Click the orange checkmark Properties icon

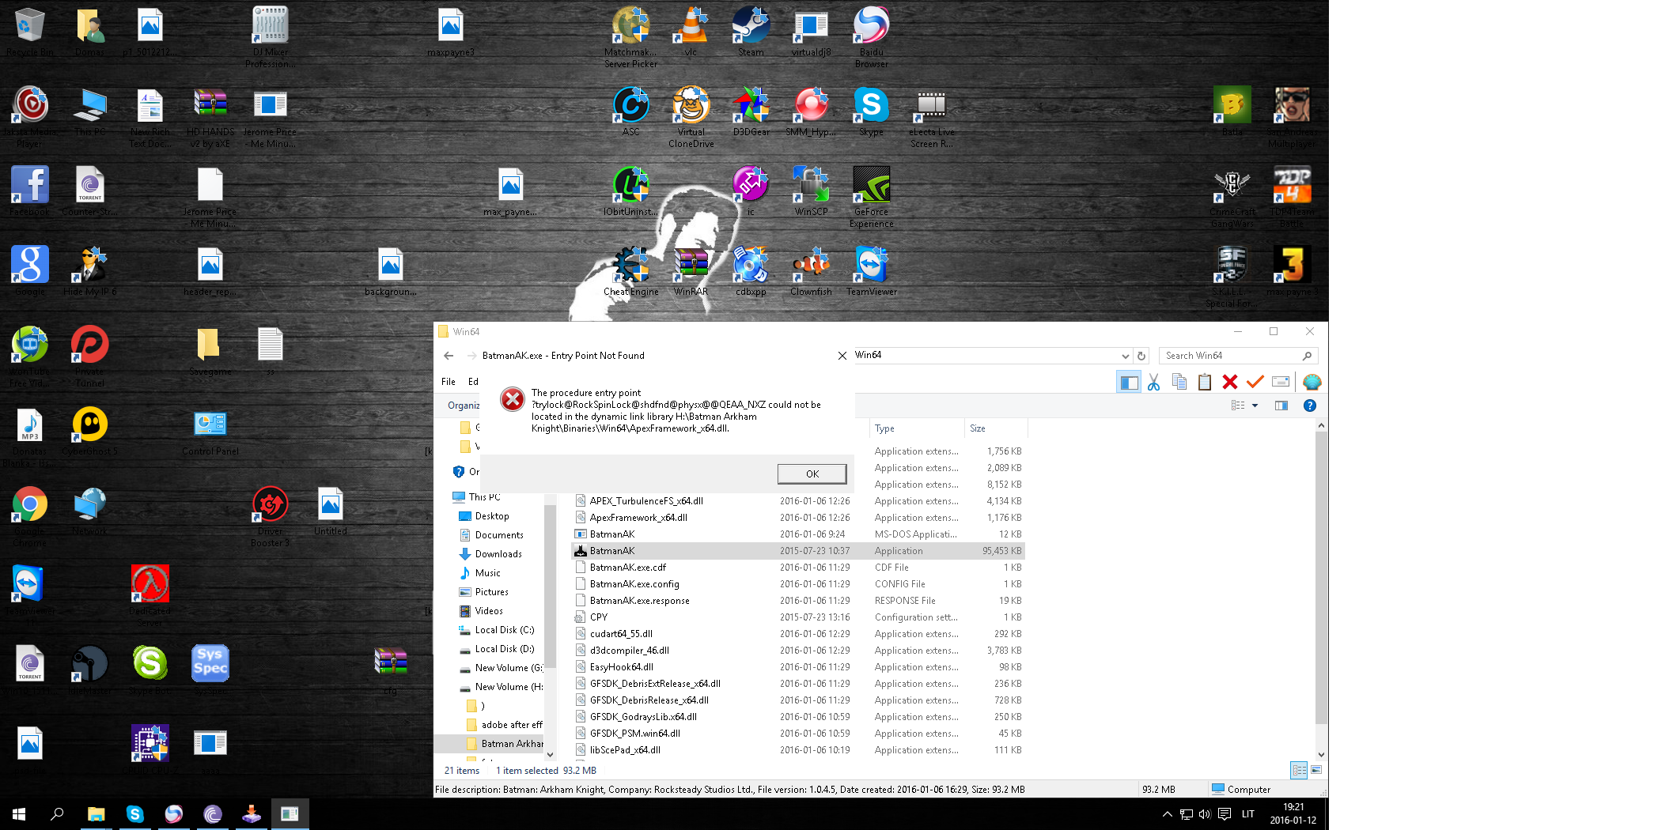pyautogui.click(x=1255, y=383)
